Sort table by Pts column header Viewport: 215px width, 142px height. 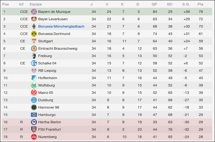tap(200, 4)
